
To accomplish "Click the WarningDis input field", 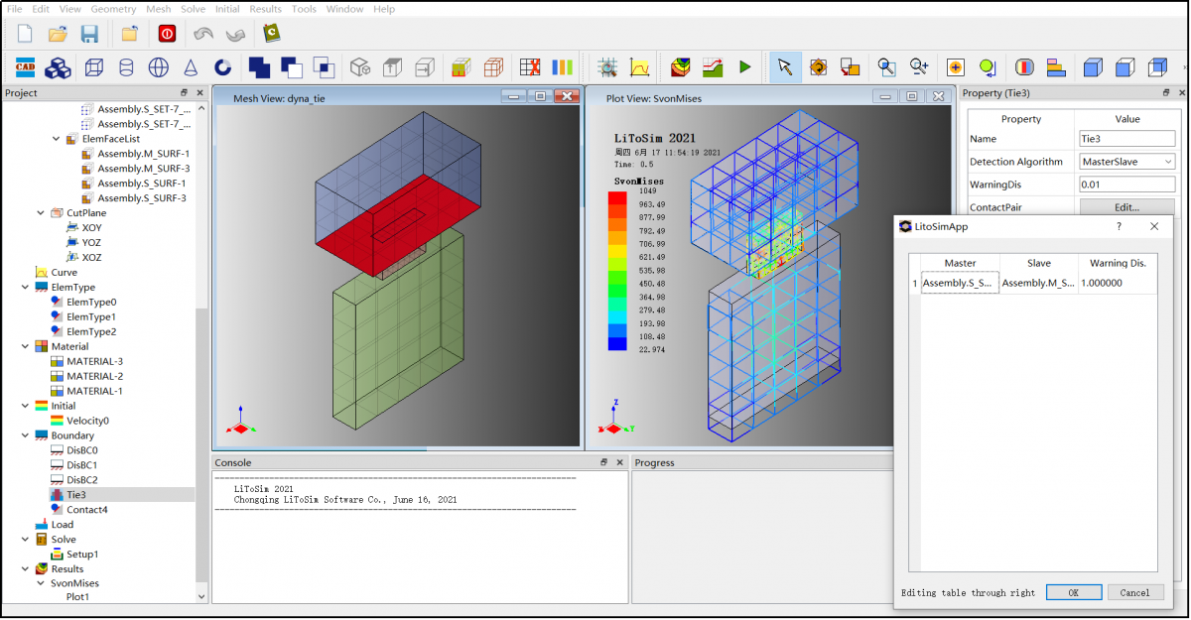I will pyautogui.click(x=1126, y=185).
